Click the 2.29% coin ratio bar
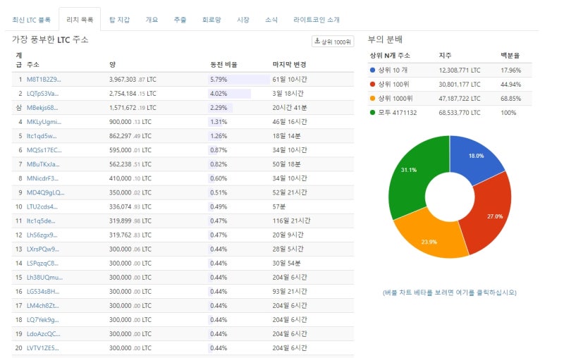564x358 pixels. [x=220, y=108]
